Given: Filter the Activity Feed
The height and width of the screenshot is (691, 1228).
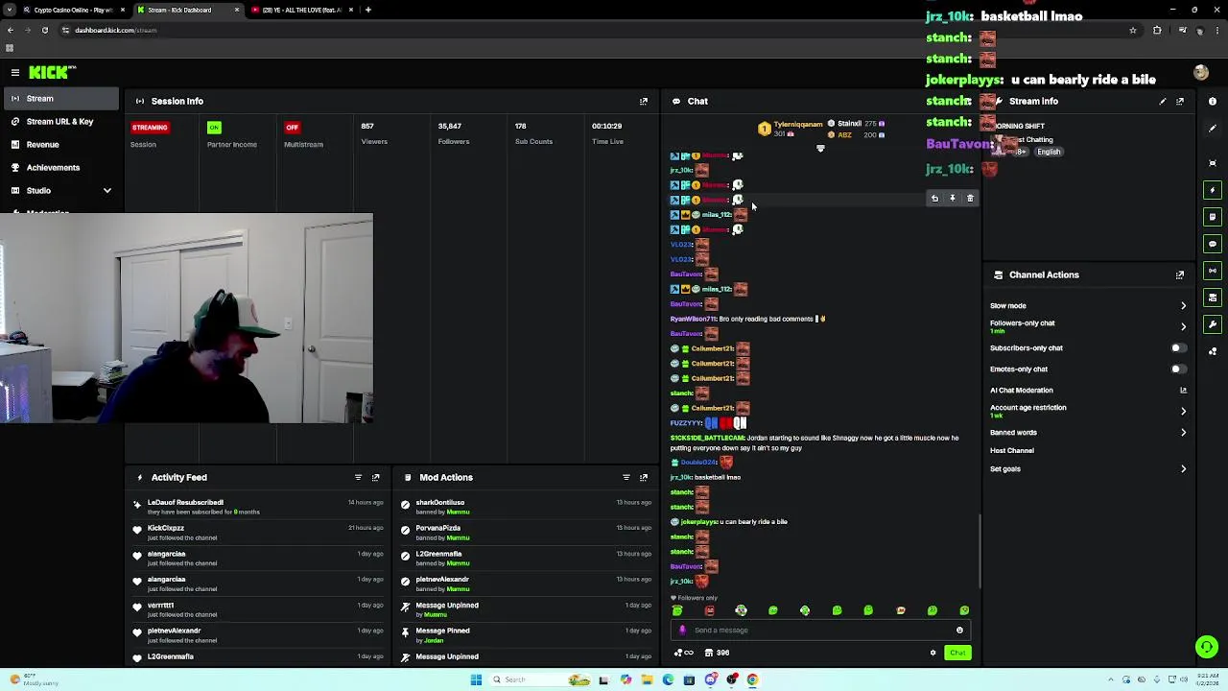Looking at the screenshot, I should [358, 477].
